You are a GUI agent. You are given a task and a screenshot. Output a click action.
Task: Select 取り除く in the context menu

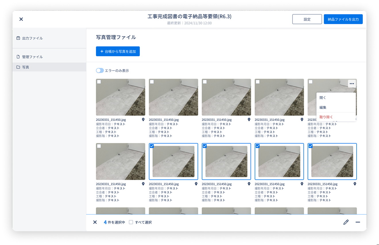click(x=326, y=117)
